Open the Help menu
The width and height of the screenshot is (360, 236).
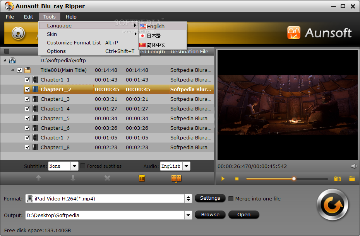[x=71, y=17]
